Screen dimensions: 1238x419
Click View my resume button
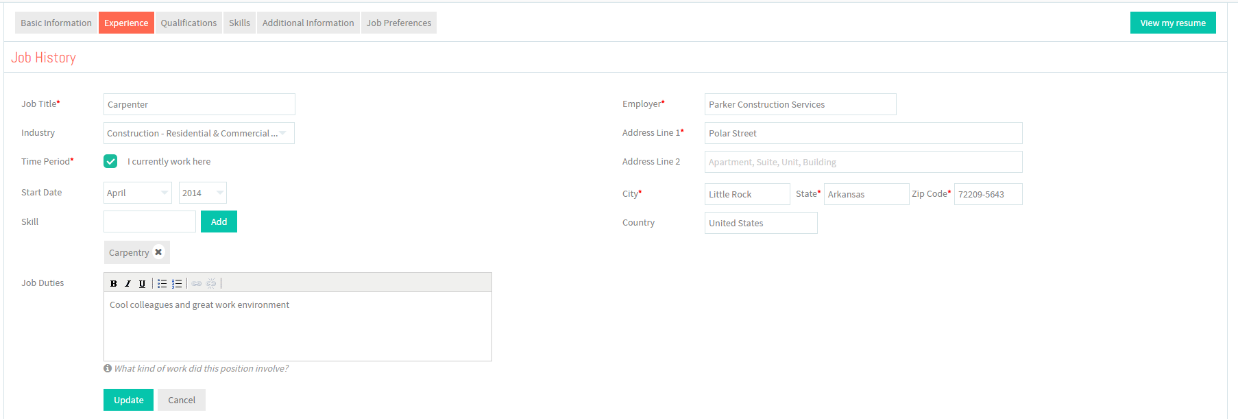point(1173,23)
